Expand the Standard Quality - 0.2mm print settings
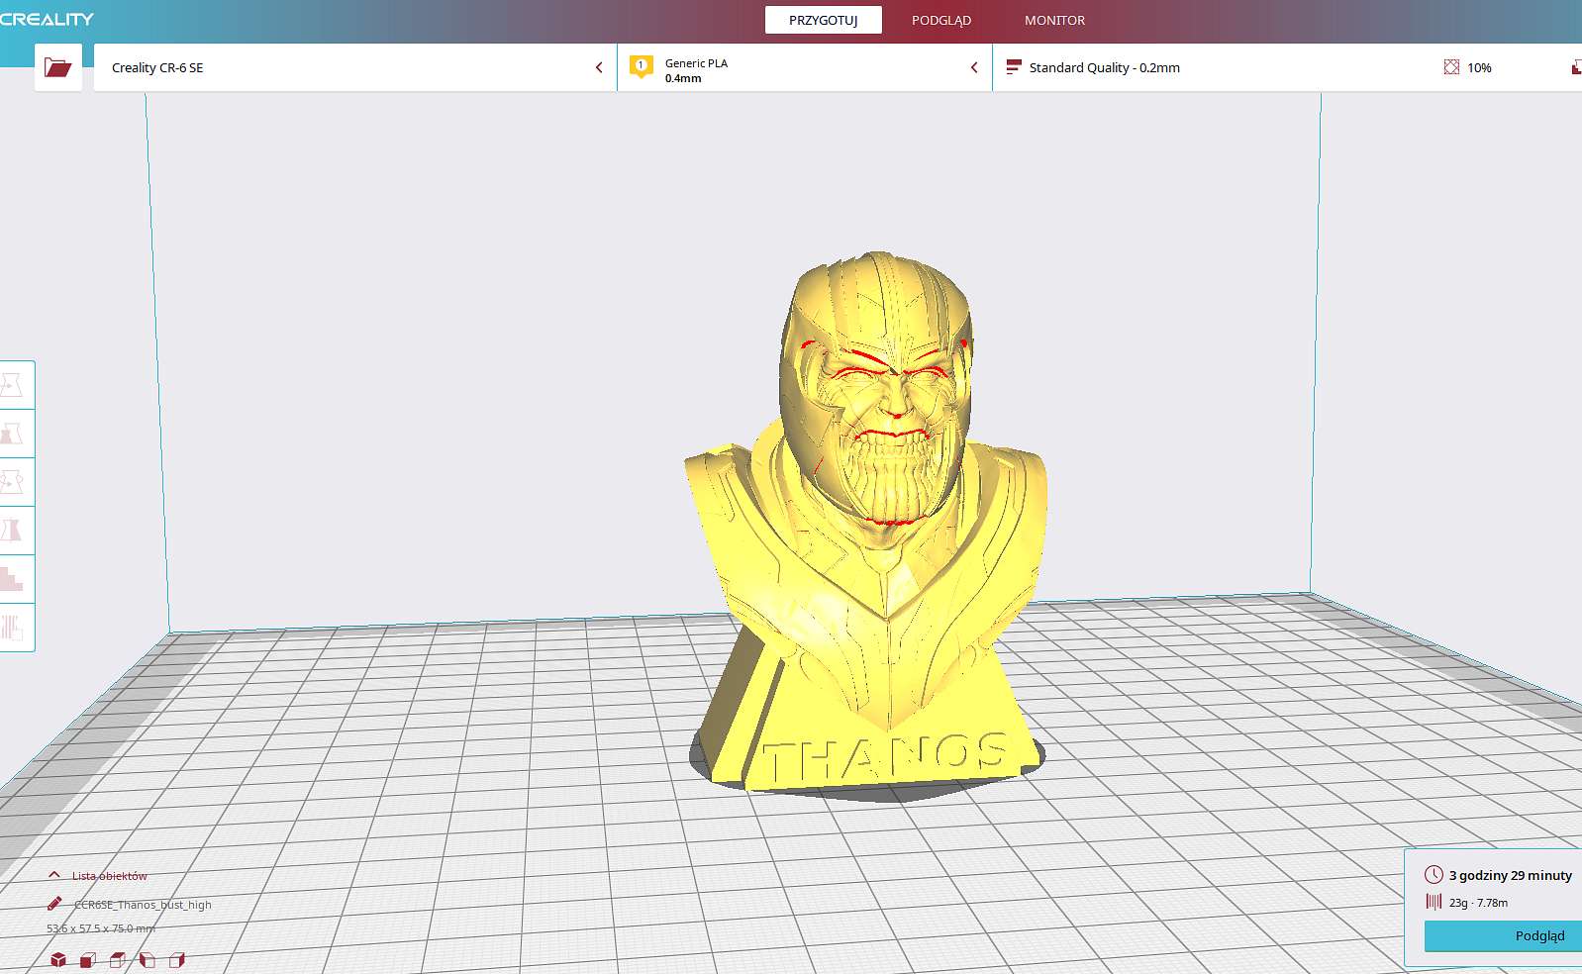The image size is (1582, 974). pyautogui.click(x=1287, y=67)
